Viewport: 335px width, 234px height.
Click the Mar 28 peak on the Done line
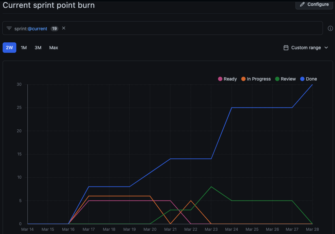click(312, 84)
